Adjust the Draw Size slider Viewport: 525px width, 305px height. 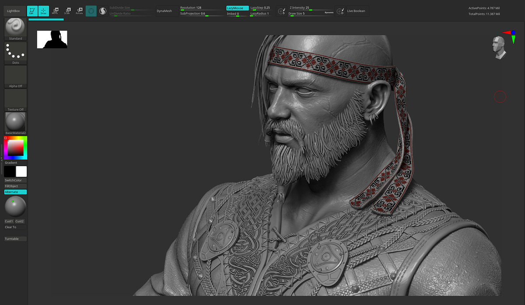coord(306,14)
